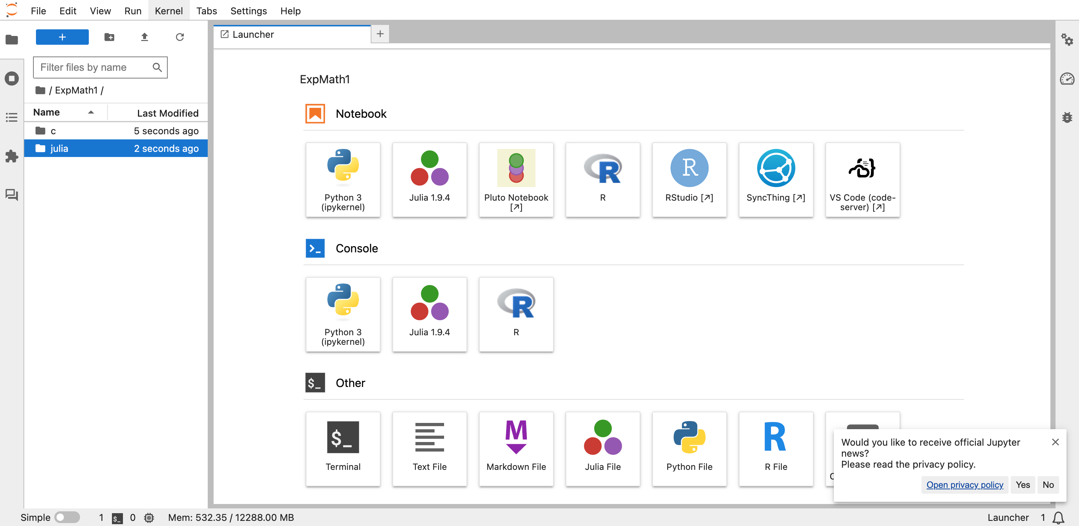The height and width of the screenshot is (526, 1079).
Task: Open RStudio launcher card
Action: 690,180
